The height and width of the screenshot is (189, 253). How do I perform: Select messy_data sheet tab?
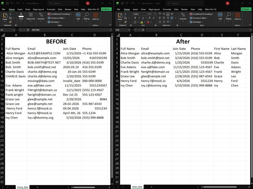point(23,187)
